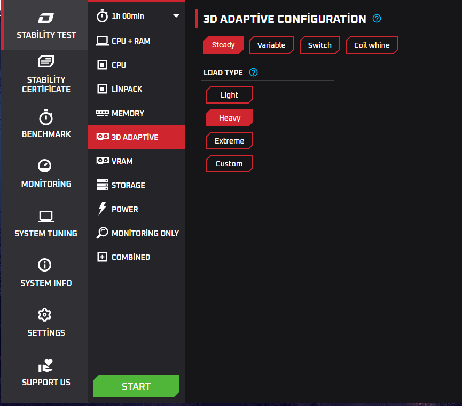Select the MONITORING ONLY label
This screenshot has height=406, width=462.
coord(145,233)
